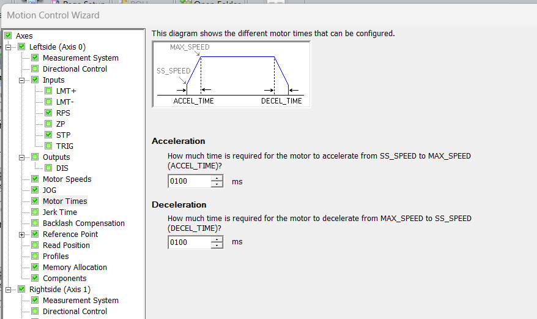Enable the TRIG input checkbox

pos(48,146)
